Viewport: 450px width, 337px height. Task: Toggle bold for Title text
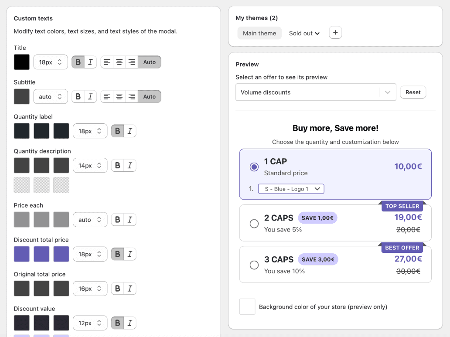(78, 62)
